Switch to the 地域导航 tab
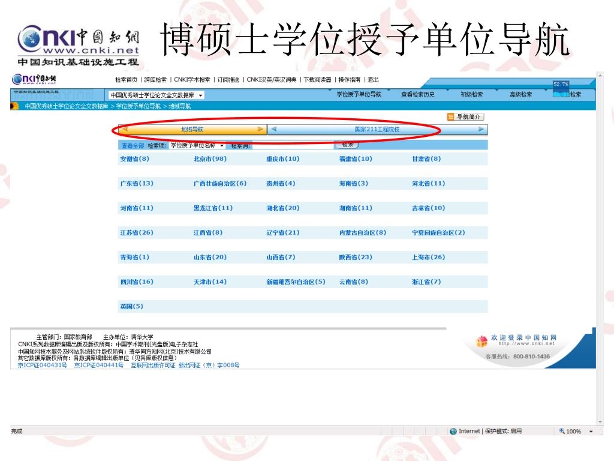This screenshot has height=461, width=614. click(x=192, y=130)
